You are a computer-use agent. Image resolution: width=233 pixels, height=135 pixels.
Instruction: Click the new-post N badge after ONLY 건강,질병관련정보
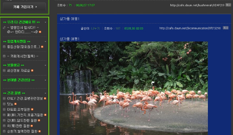45,98
